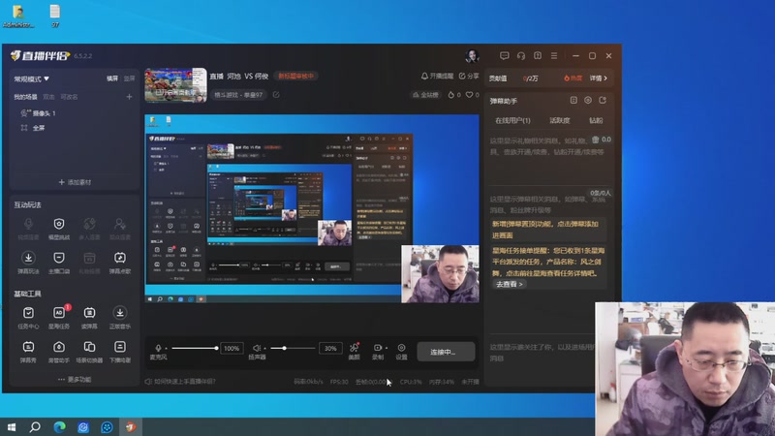Click the speaker 30% value field
775x436 pixels.
(330, 348)
